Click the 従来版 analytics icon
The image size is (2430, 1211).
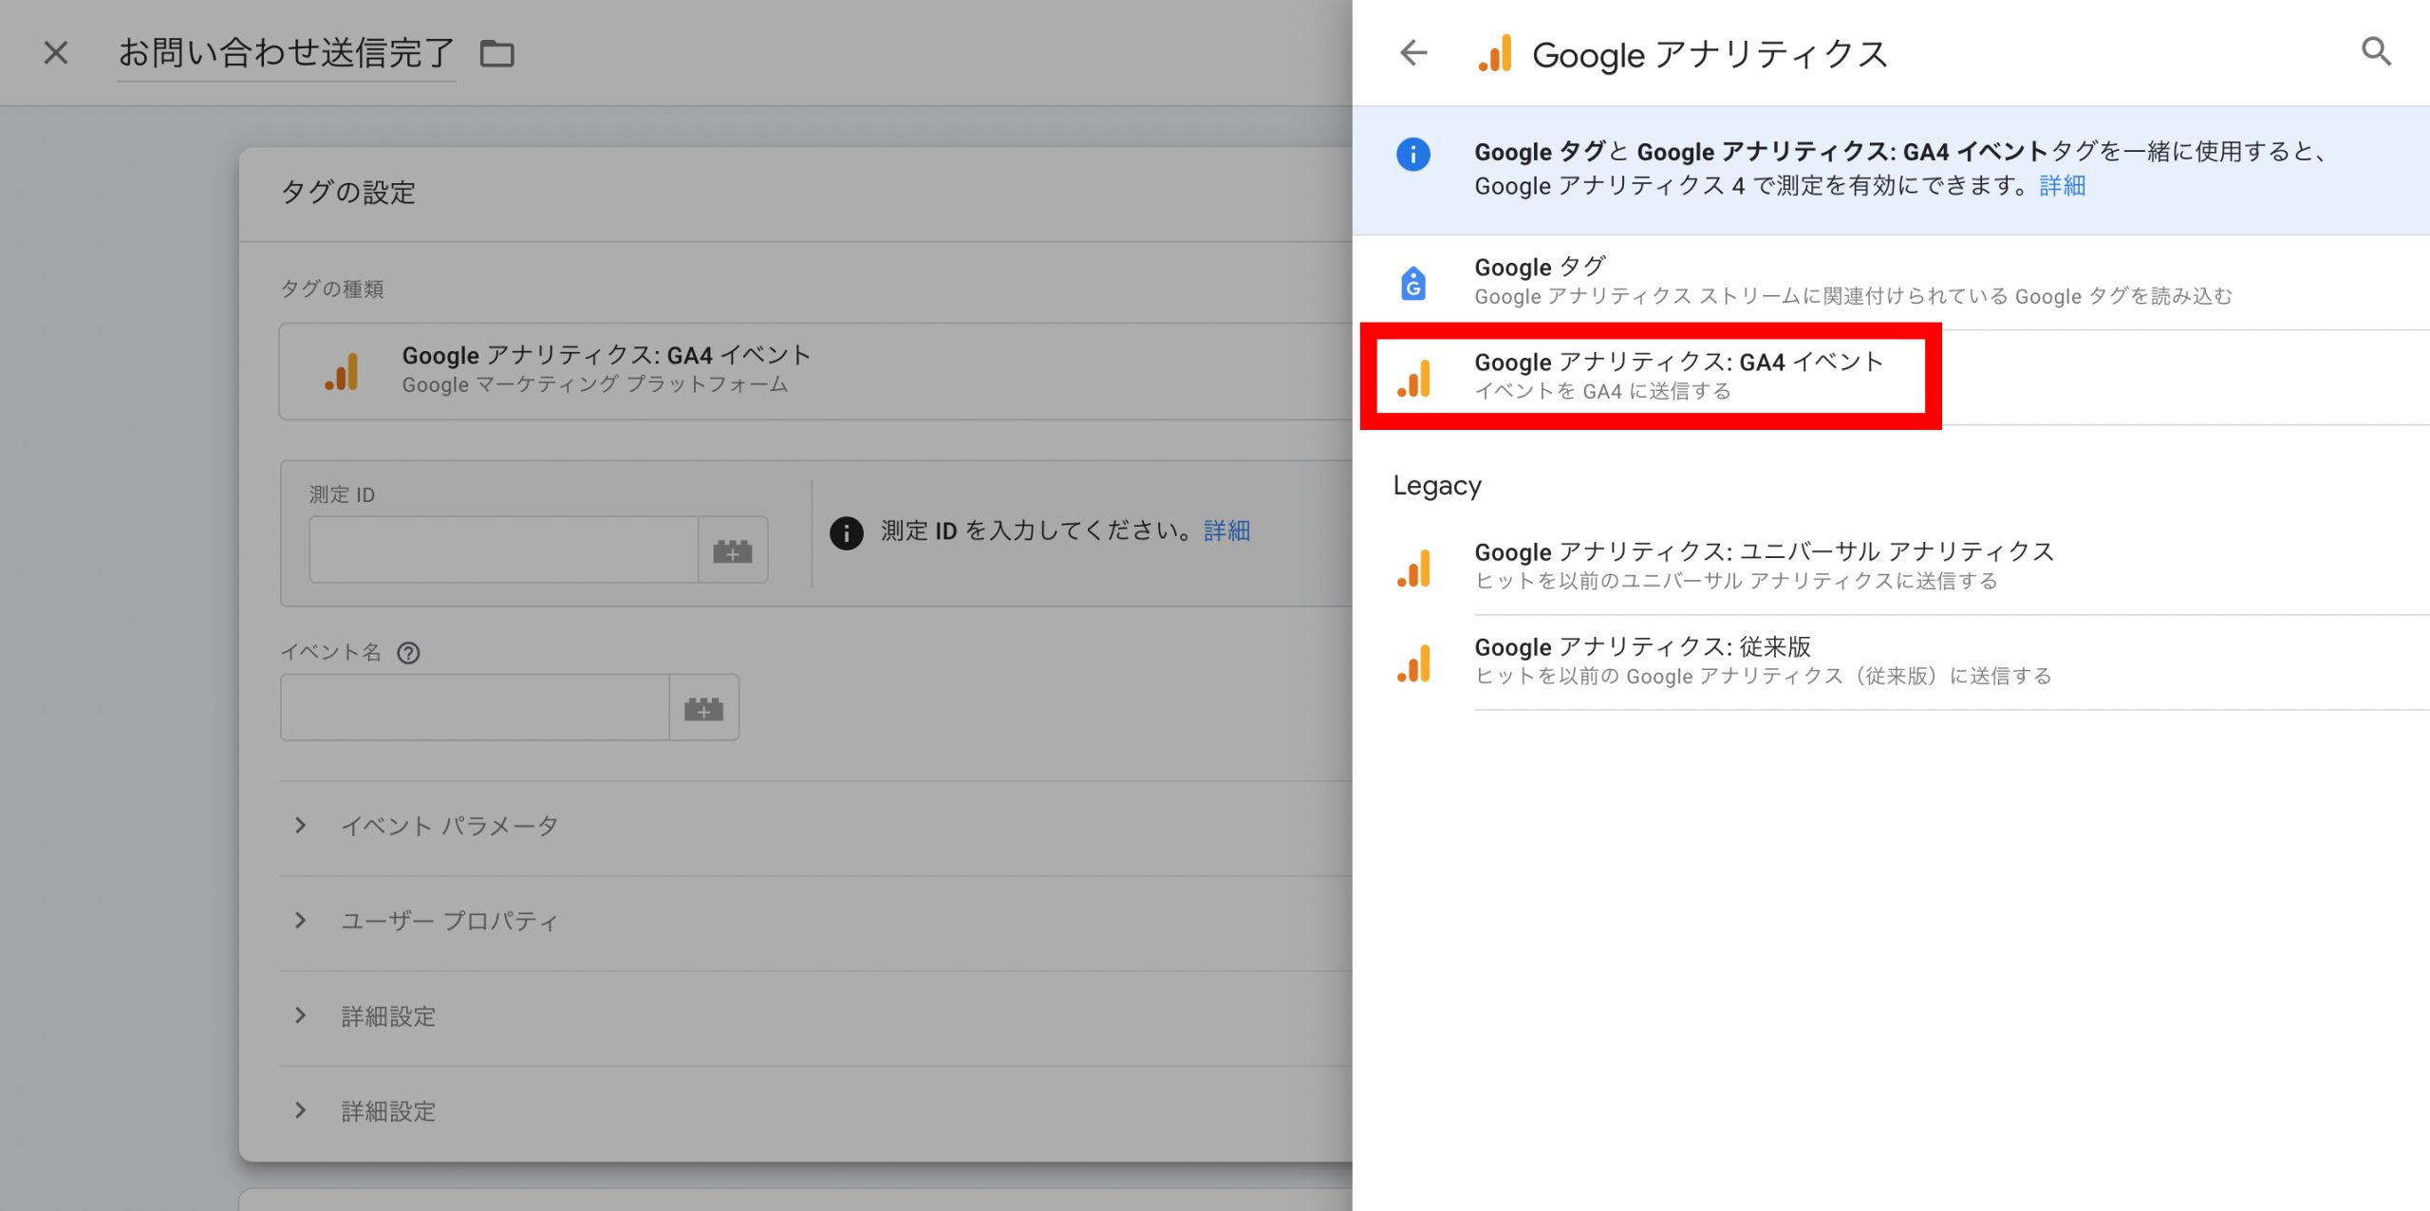1413,662
